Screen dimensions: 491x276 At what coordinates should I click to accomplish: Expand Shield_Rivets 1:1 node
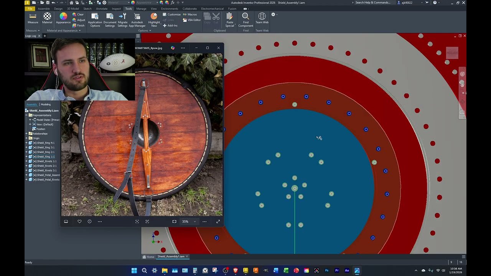point(26,161)
